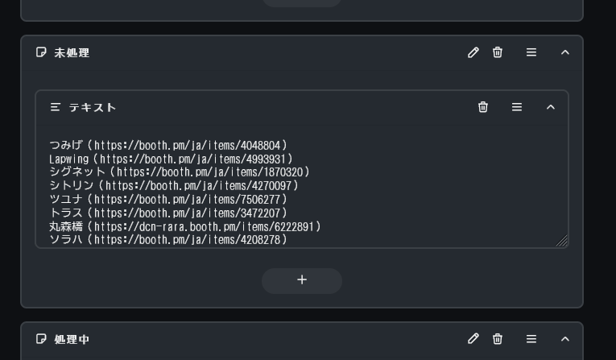Add a new block with plus button
Image resolution: width=616 pixels, height=360 pixels.
click(302, 280)
